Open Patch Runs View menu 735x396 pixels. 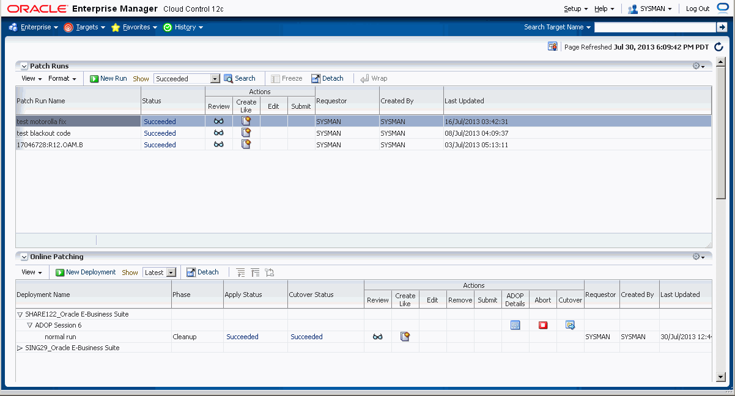(32, 78)
